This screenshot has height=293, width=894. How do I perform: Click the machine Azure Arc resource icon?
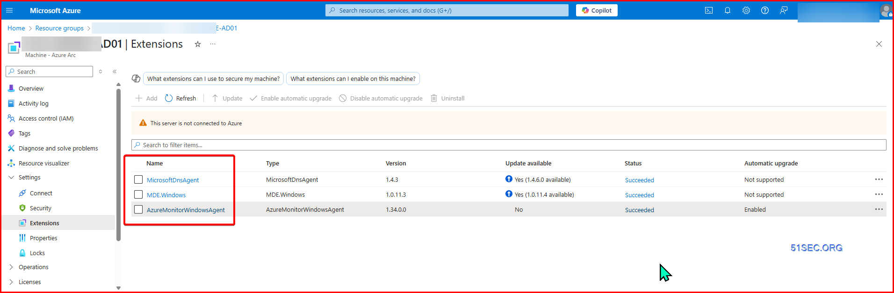pyautogui.click(x=14, y=47)
